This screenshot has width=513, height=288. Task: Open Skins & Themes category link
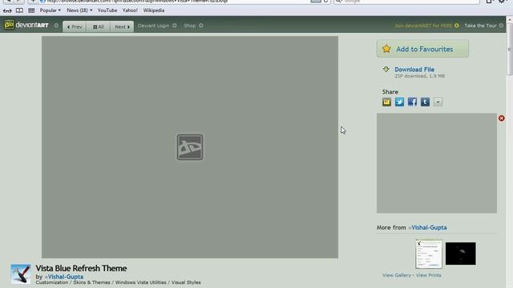coord(92,282)
